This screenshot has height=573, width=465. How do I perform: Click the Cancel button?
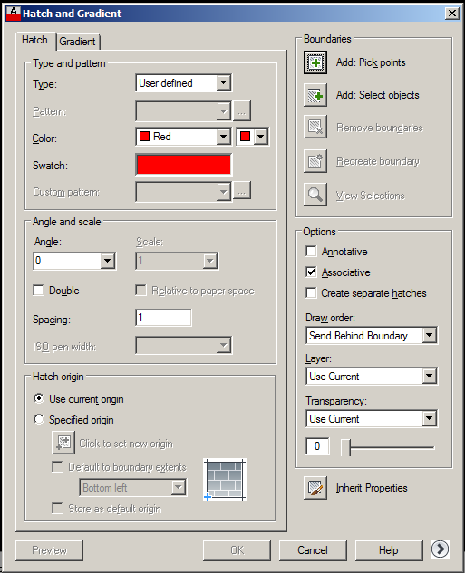[313, 550]
